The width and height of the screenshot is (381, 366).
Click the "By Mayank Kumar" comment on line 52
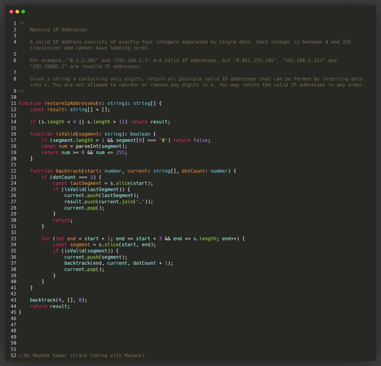tap(82, 356)
